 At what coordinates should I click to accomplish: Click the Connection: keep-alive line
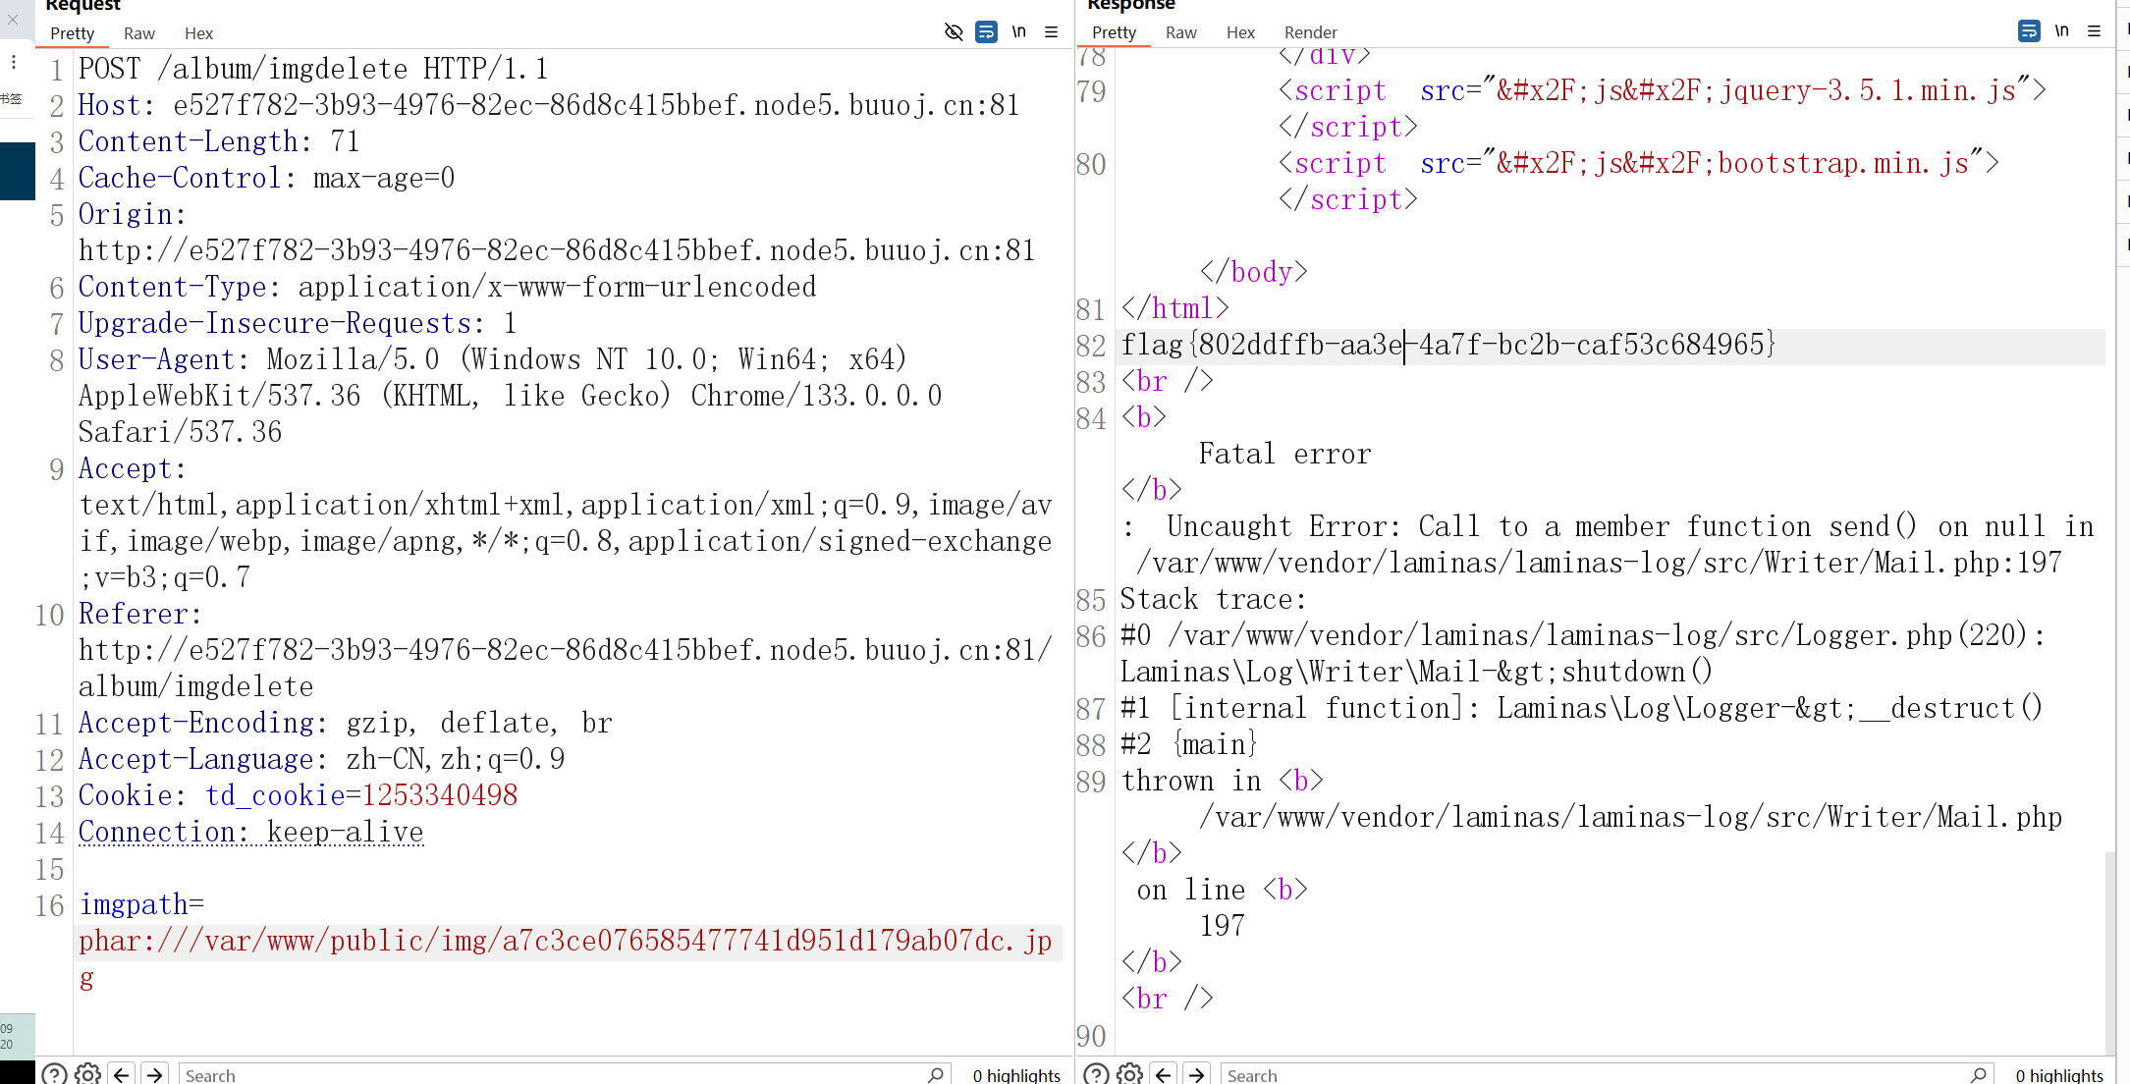pyautogui.click(x=250, y=832)
